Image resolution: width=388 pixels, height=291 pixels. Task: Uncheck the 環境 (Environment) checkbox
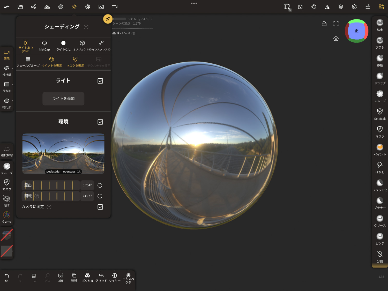[100, 122]
